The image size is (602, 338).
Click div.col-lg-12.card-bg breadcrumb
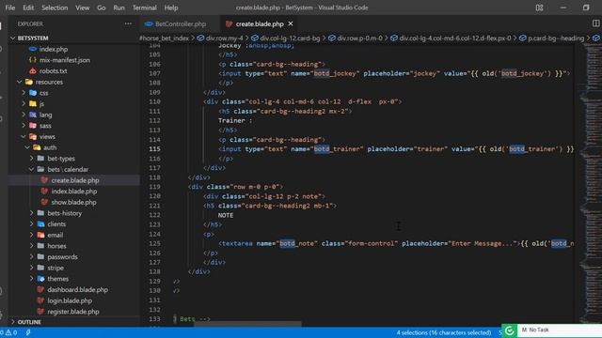(x=290, y=38)
